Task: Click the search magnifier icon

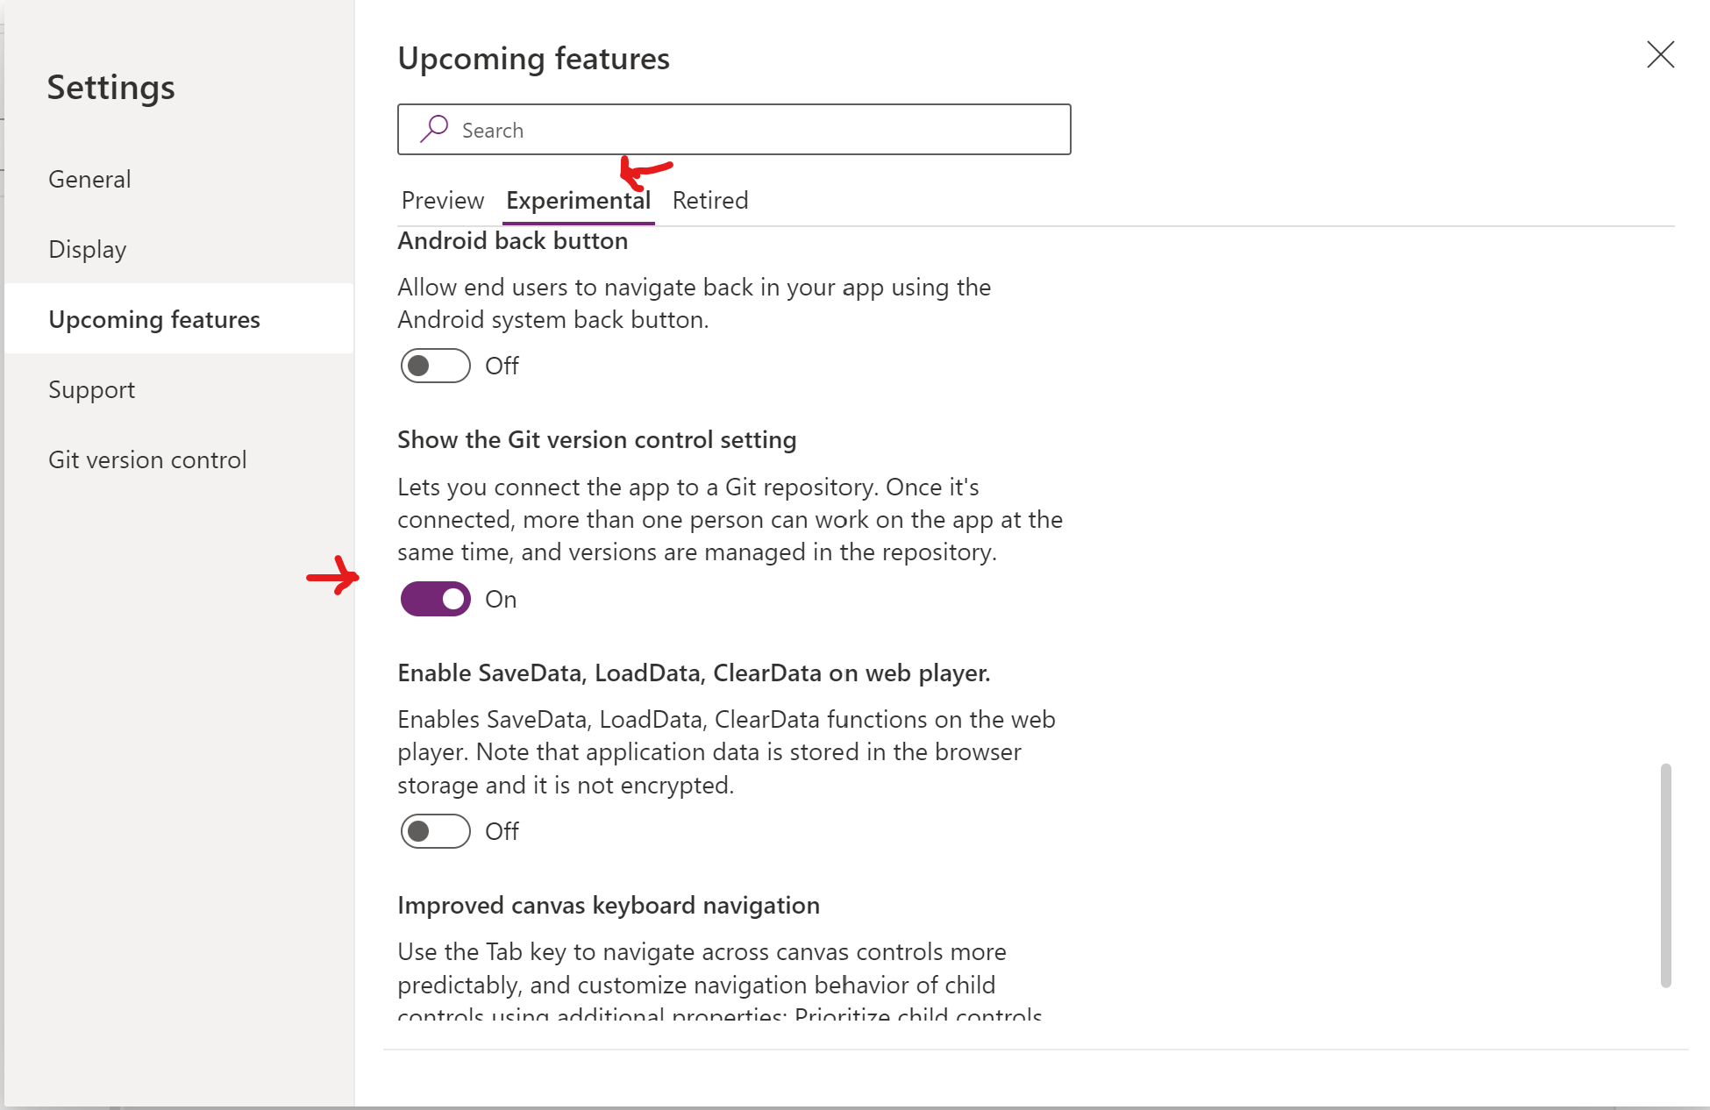Action: pyautogui.click(x=433, y=129)
